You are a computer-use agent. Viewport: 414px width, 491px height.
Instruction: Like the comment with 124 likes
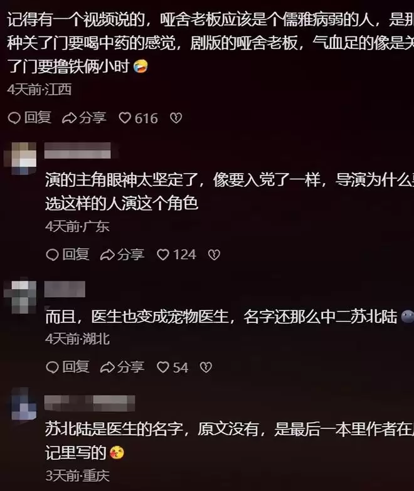pyautogui.click(x=176, y=255)
